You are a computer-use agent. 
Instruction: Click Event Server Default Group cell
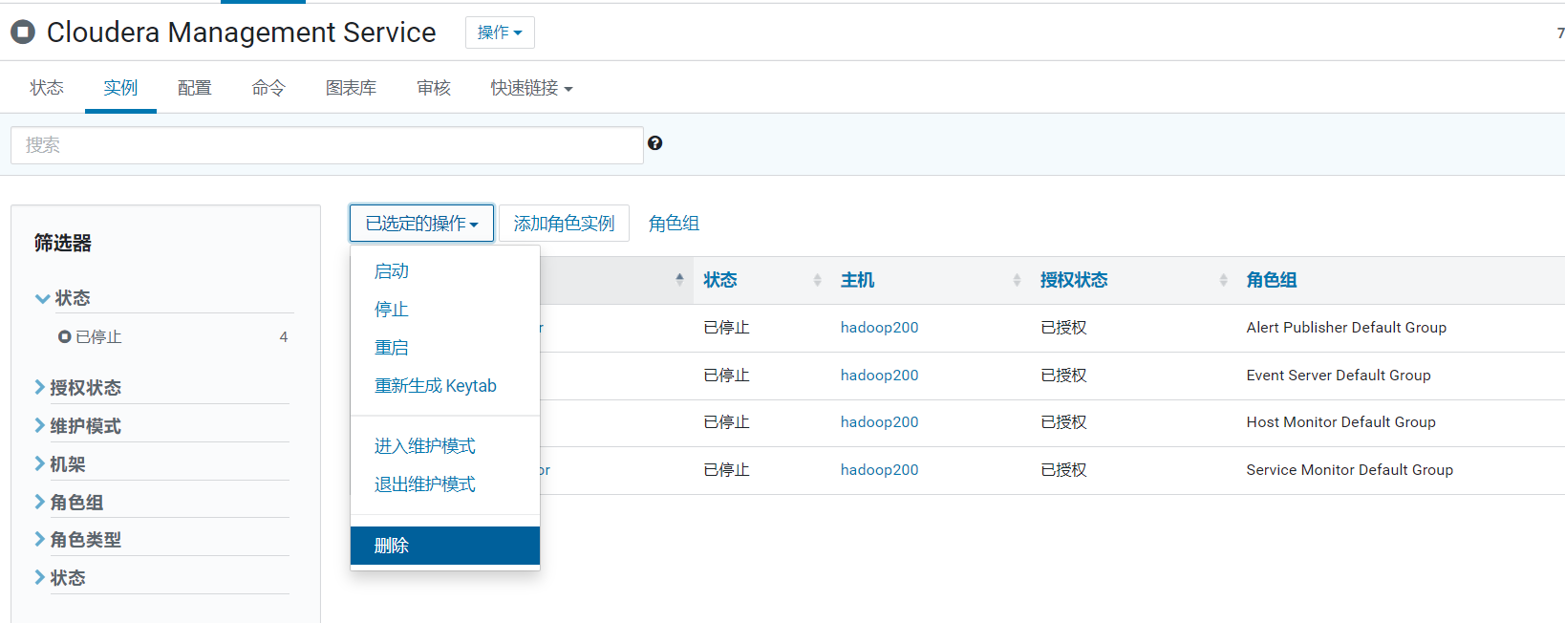1339,376
